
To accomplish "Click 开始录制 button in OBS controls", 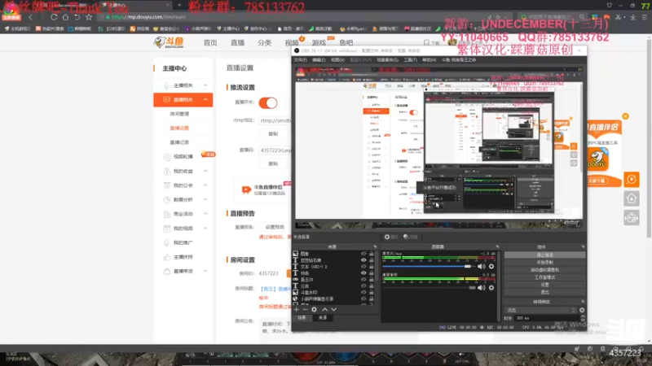I will (x=544, y=263).
